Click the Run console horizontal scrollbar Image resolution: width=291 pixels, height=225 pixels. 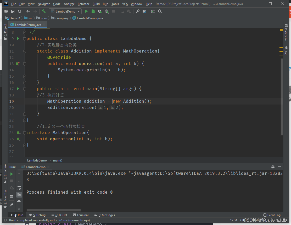(x=54, y=210)
